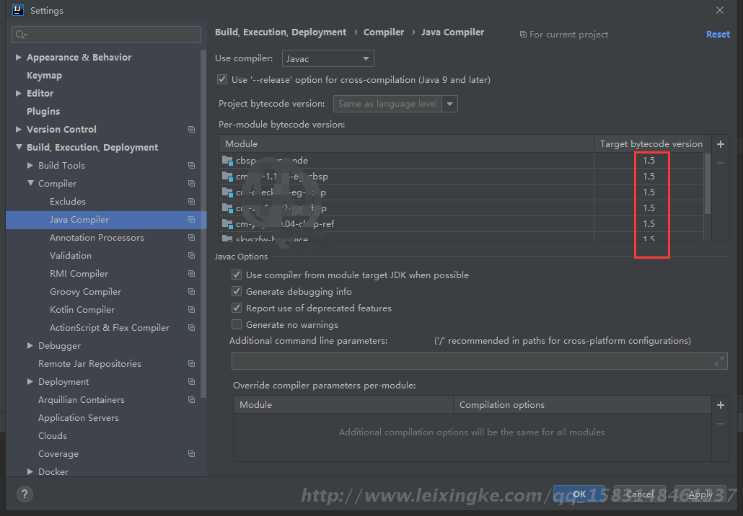Image resolution: width=743 pixels, height=516 pixels.
Task: Toggle the '--release' option for cross-compilation checkbox
Action: [x=222, y=80]
